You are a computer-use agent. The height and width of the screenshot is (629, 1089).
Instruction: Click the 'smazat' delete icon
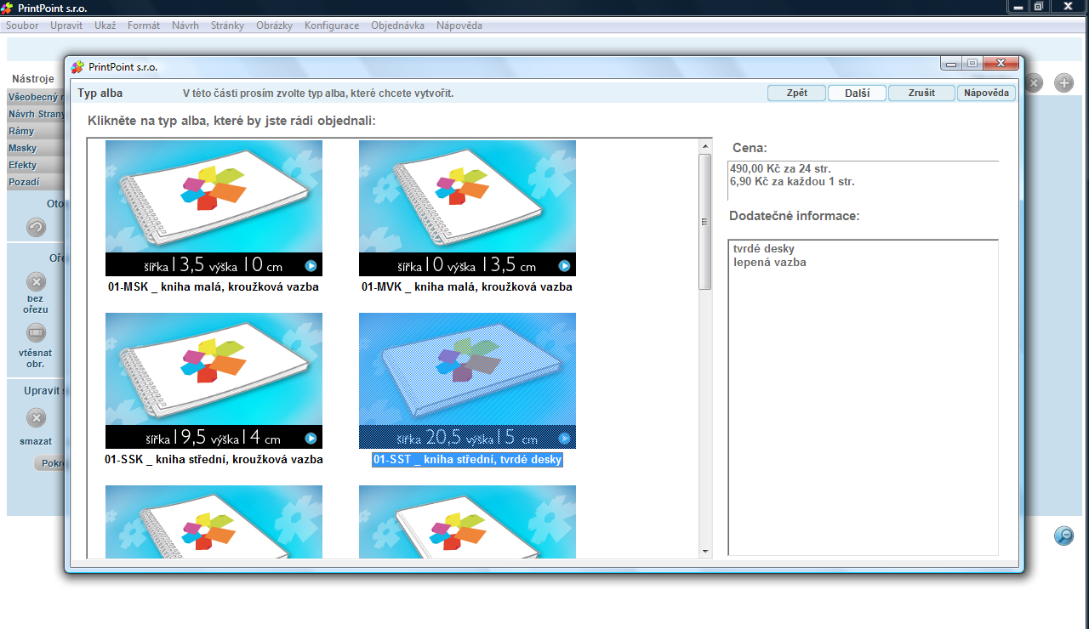click(36, 417)
